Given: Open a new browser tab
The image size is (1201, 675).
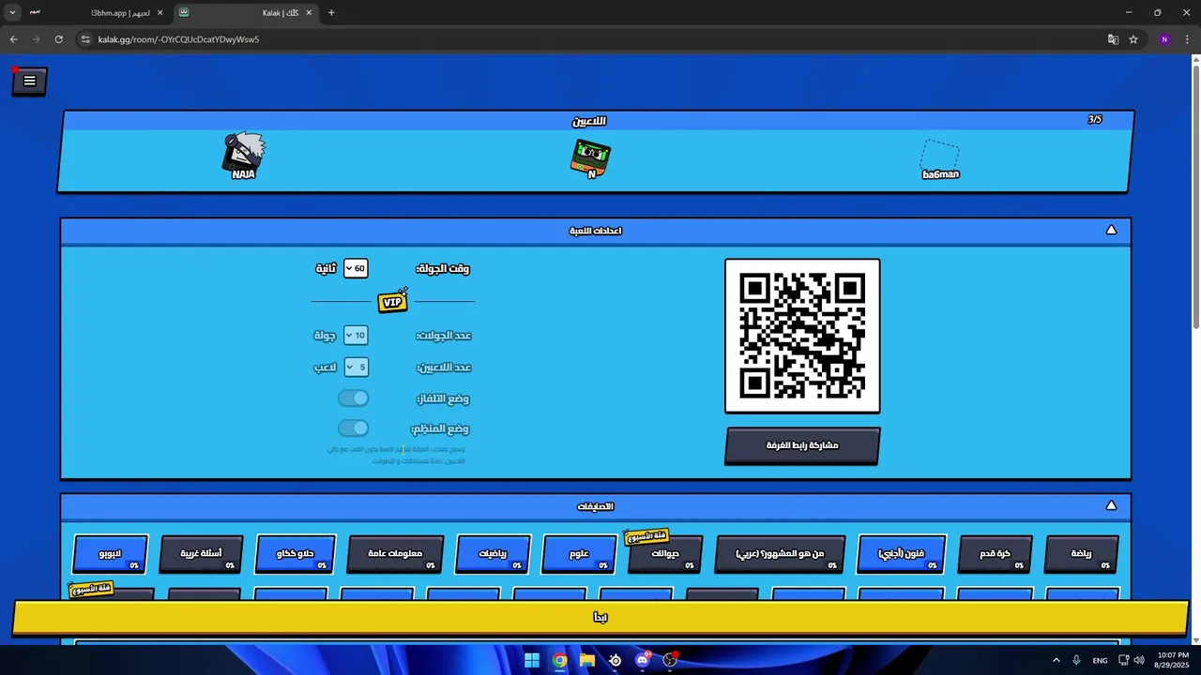Looking at the screenshot, I should [x=331, y=13].
